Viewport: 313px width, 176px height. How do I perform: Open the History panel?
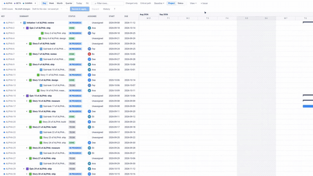click(x=107, y=9)
